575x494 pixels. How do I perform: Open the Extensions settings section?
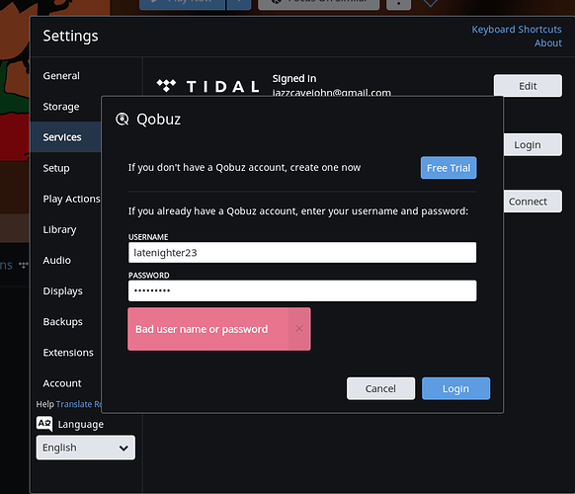[68, 353]
